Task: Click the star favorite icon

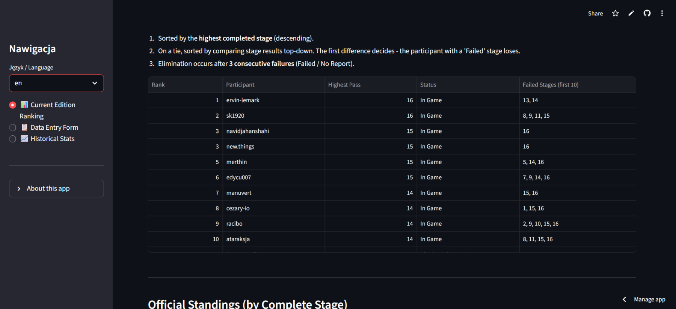Action: 615,14
